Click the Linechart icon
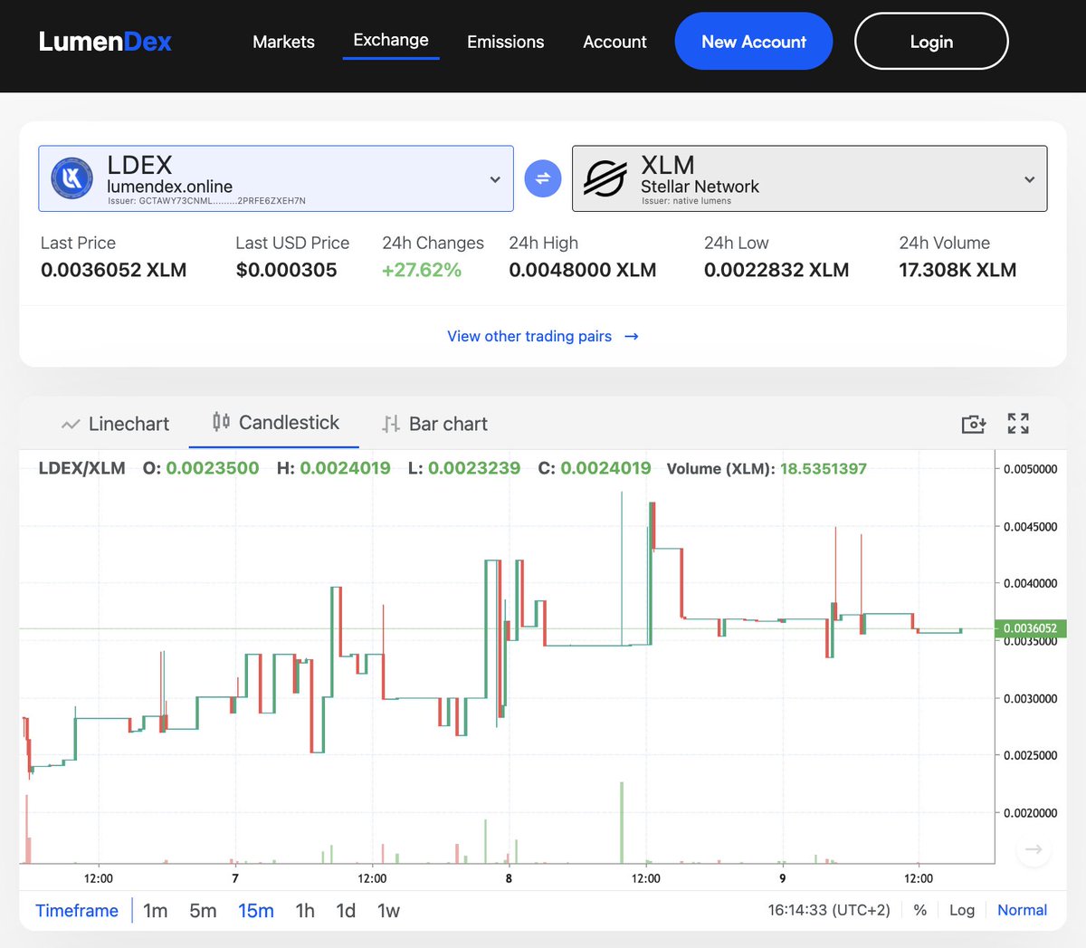 point(71,424)
